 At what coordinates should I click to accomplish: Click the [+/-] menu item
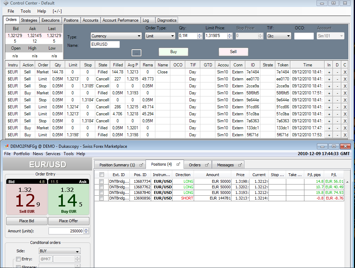pyautogui.click(x=57, y=11)
